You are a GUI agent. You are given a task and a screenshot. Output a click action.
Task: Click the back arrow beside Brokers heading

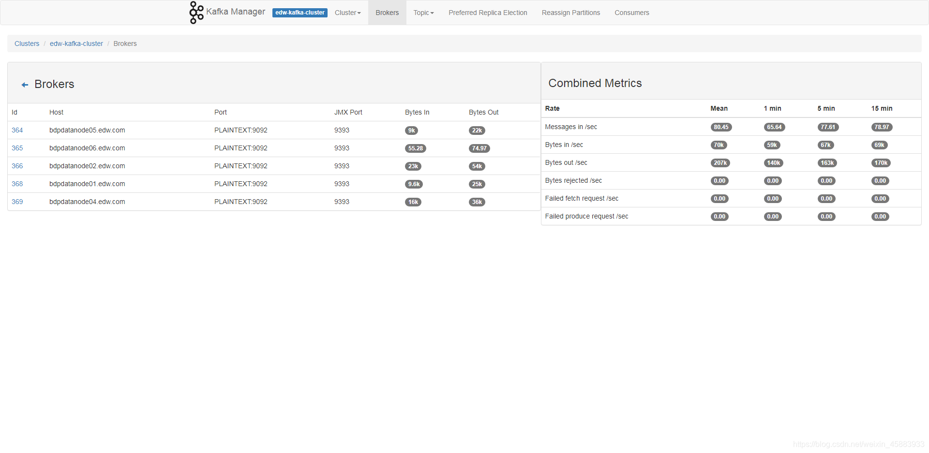(25, 85)
